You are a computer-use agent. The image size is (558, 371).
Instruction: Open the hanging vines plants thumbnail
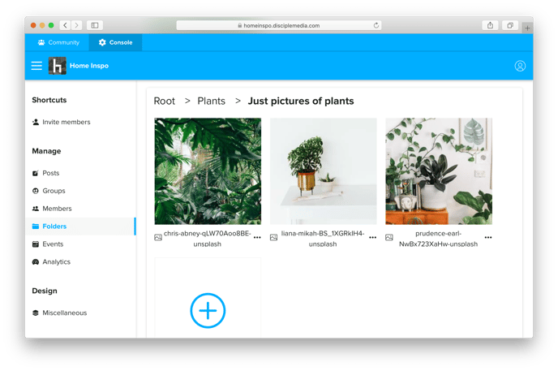pos(439,171)
